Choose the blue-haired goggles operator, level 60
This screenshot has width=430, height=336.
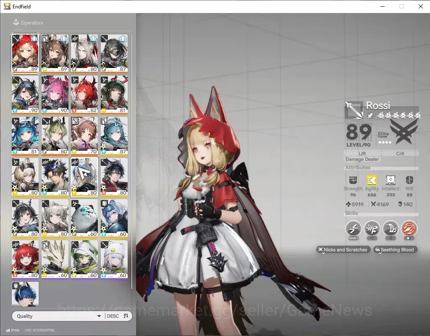(x=114, y=218)
